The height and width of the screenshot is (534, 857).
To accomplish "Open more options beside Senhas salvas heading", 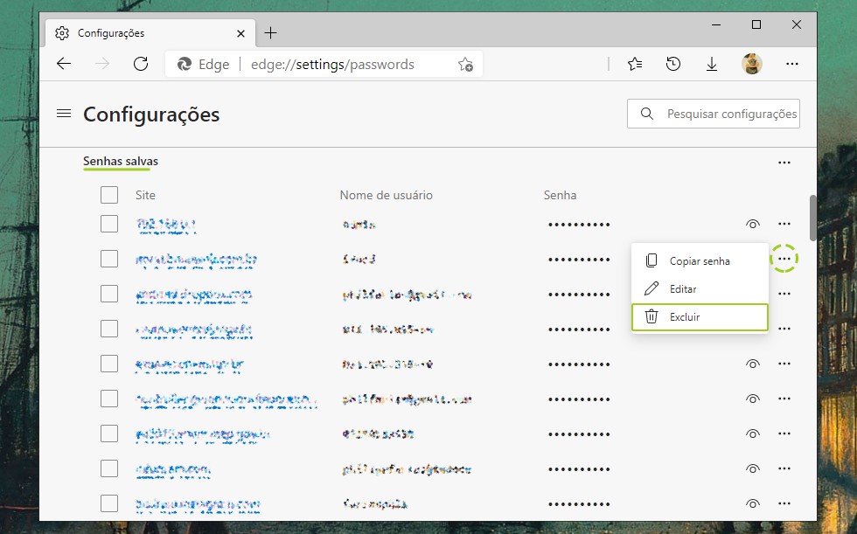I will (784, 163).
